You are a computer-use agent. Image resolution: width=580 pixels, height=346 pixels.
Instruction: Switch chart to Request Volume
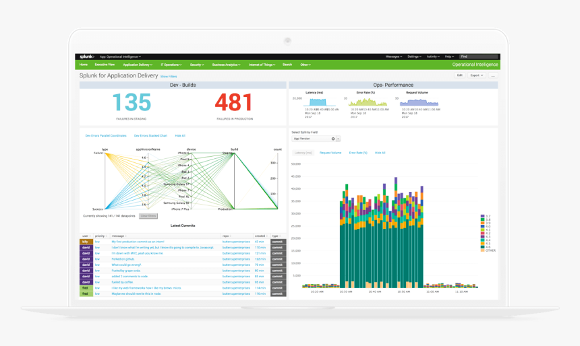330,153
